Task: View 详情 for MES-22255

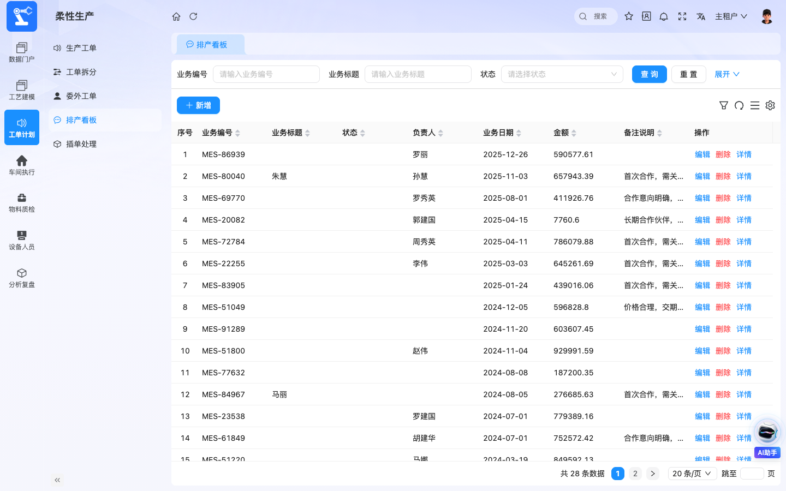Action: click(x=744, y=264)
